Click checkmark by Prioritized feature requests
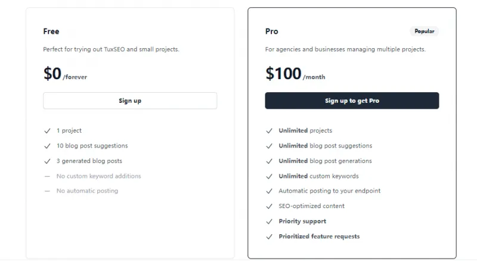Image resolution: width=477 pixels, height=261 pixels. (x=270, y=237)
